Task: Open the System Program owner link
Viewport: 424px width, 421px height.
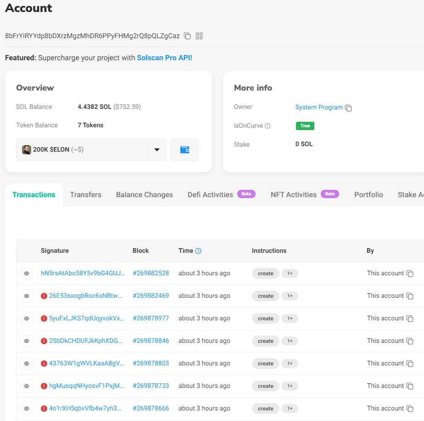Action: [x=319, y=107]
